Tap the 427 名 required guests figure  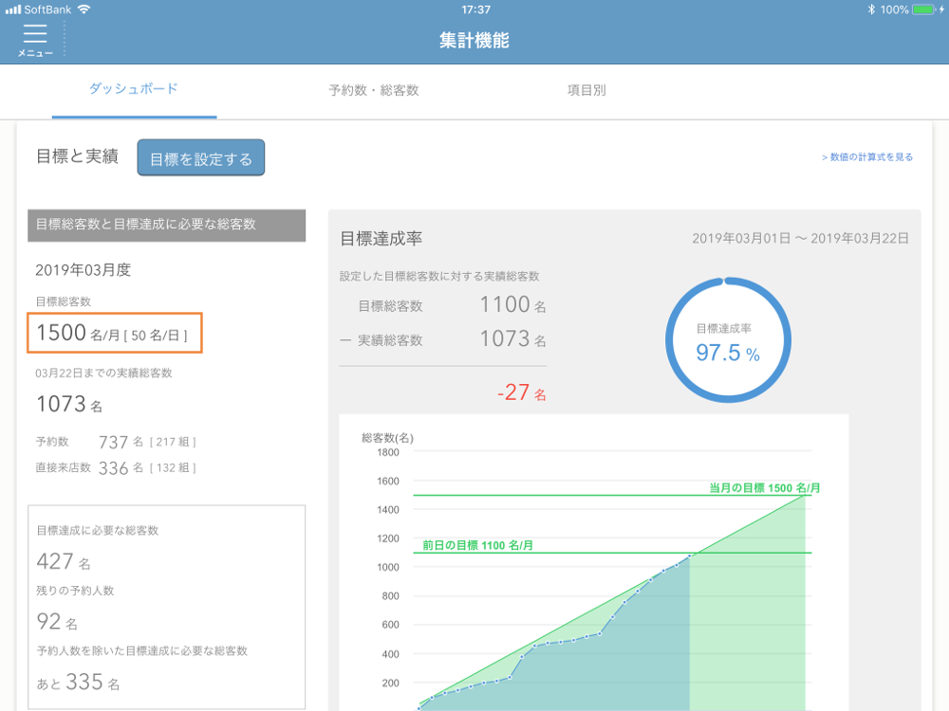pos(64,561)
